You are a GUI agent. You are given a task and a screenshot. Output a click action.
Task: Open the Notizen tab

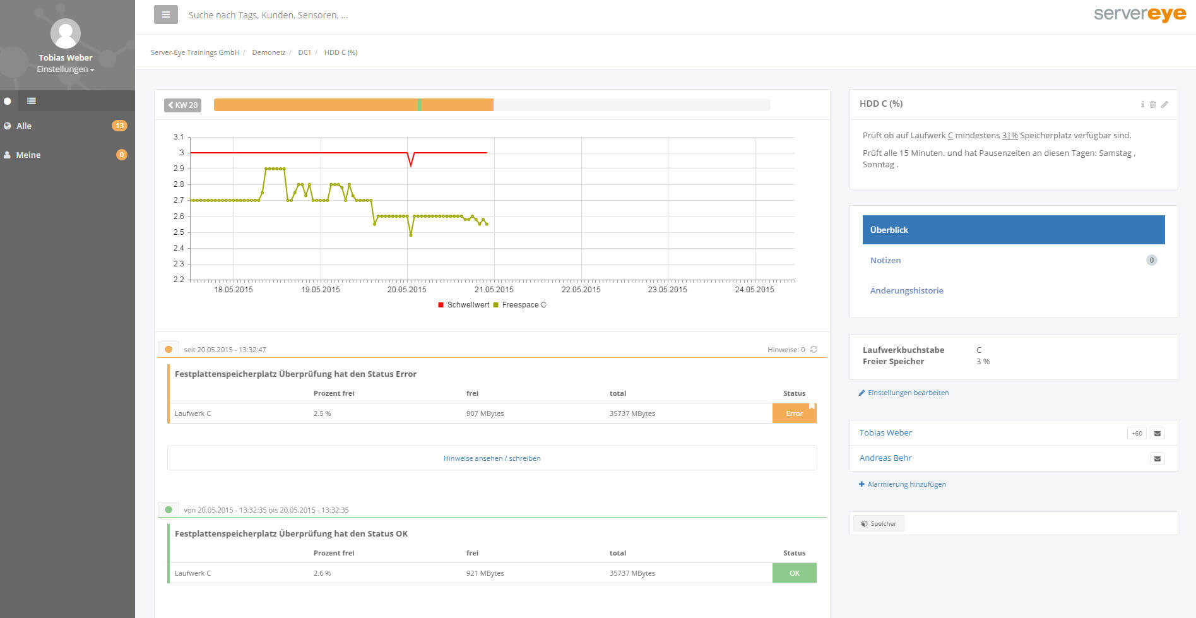885,260
